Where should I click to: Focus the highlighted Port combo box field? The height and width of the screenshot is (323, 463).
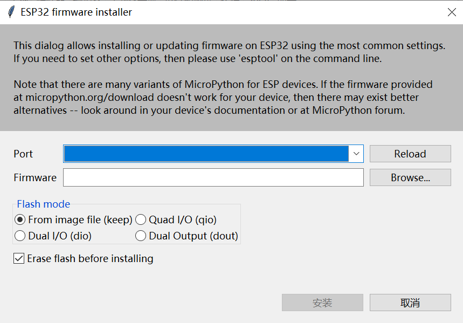click(x=206, y=154)
